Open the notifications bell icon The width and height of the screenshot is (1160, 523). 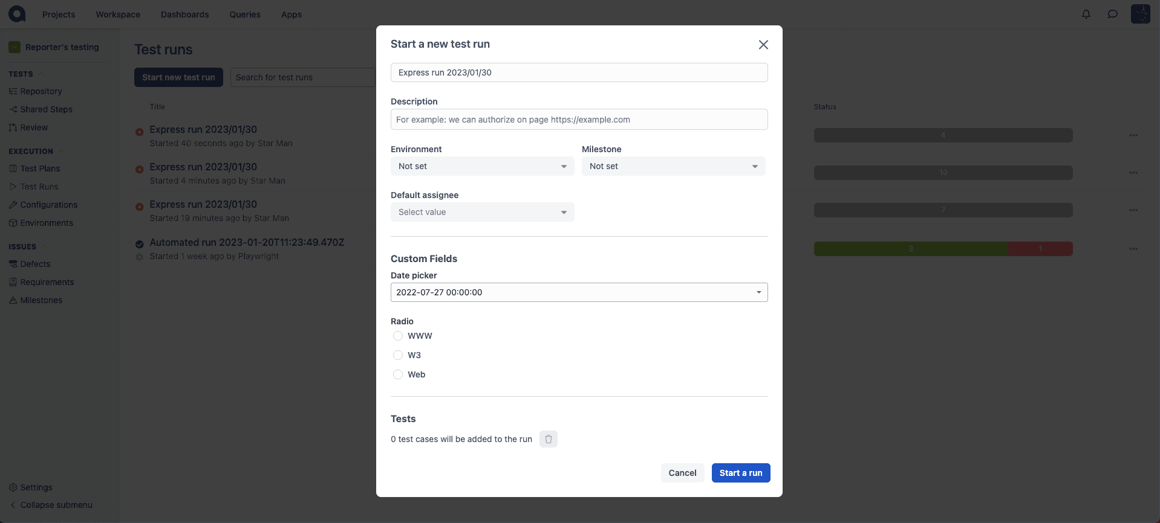1086,14
